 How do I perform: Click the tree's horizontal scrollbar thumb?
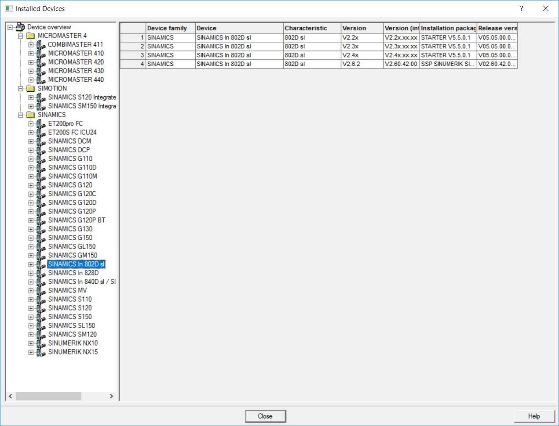coord(48,396)
